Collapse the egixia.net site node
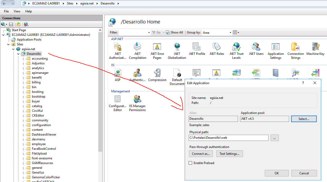327x182 pixels. pos(13,49)
